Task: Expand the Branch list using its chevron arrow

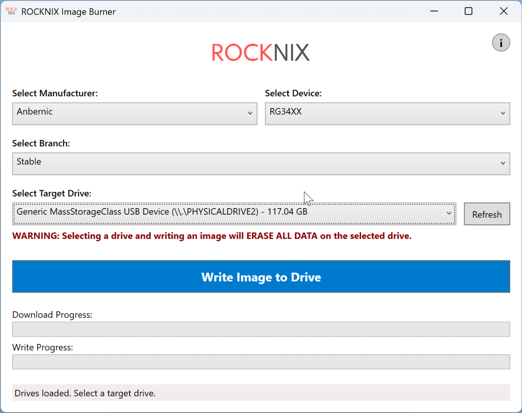Action: 503,164
